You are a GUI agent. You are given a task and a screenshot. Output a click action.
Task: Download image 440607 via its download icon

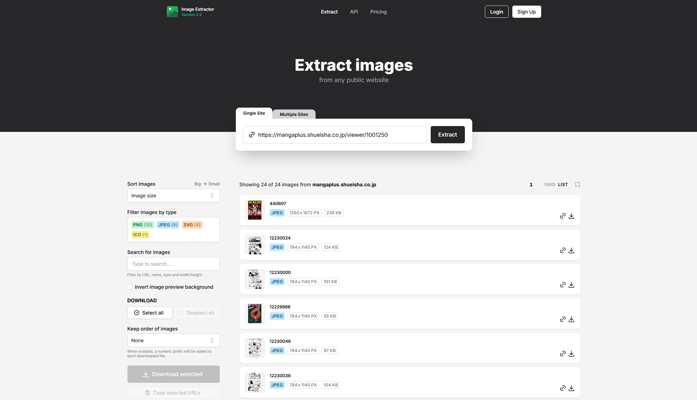(571, 216)
